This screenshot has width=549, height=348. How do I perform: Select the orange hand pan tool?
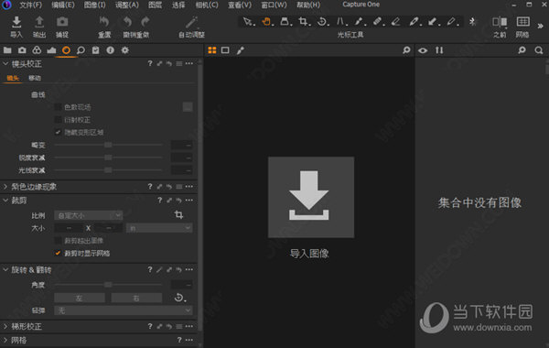[266, 22]
